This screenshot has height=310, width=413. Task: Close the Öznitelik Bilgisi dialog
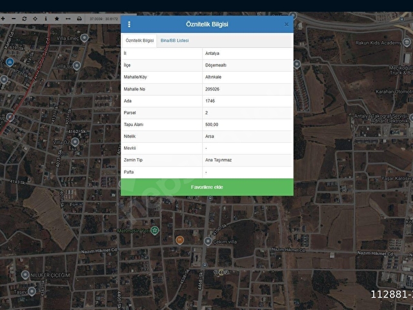click(x=287, y=25)
